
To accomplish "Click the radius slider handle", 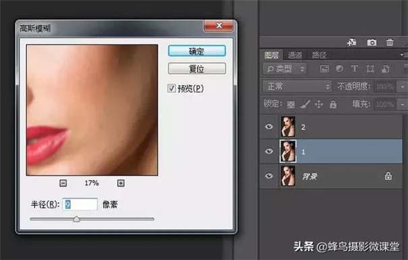I will point(76,219).
